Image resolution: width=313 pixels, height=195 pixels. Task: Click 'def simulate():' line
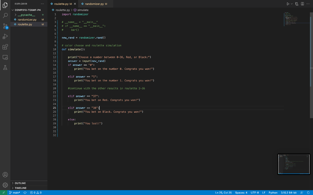(x=73, y=49)
